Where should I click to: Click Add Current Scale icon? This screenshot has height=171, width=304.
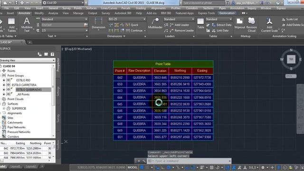(x=269, y=21)
